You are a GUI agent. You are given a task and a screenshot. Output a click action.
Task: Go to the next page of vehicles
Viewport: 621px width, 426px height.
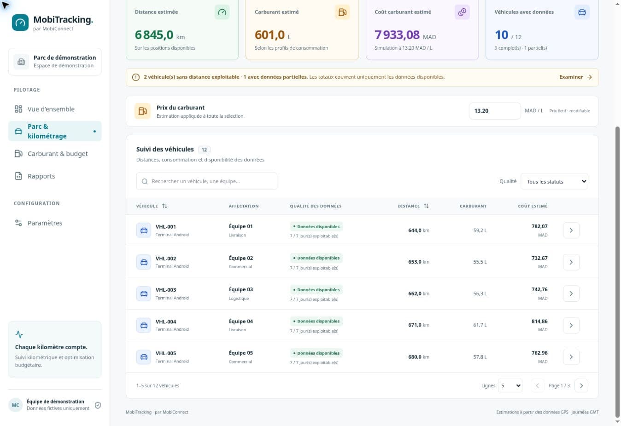pos(581,386)
